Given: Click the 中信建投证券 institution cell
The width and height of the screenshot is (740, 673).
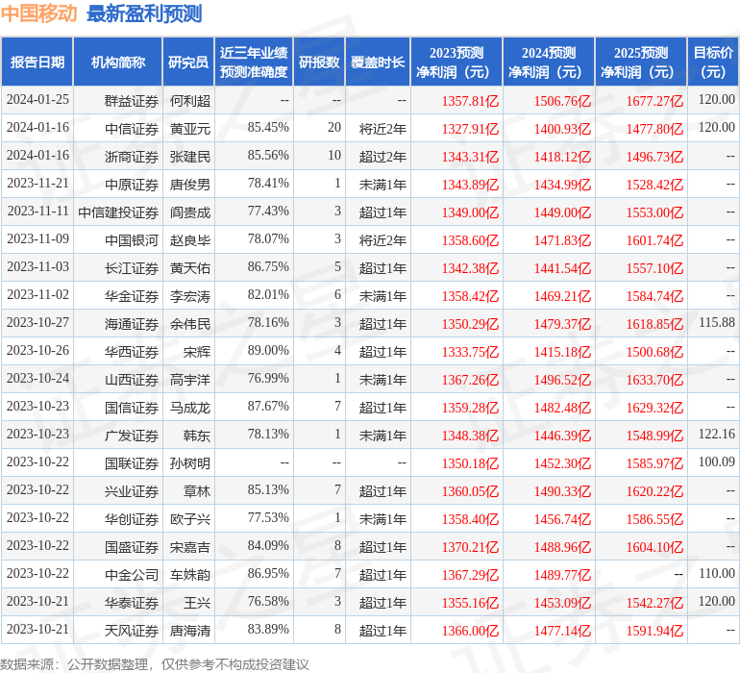Looking at the screenshot, I should coord(118,212).
